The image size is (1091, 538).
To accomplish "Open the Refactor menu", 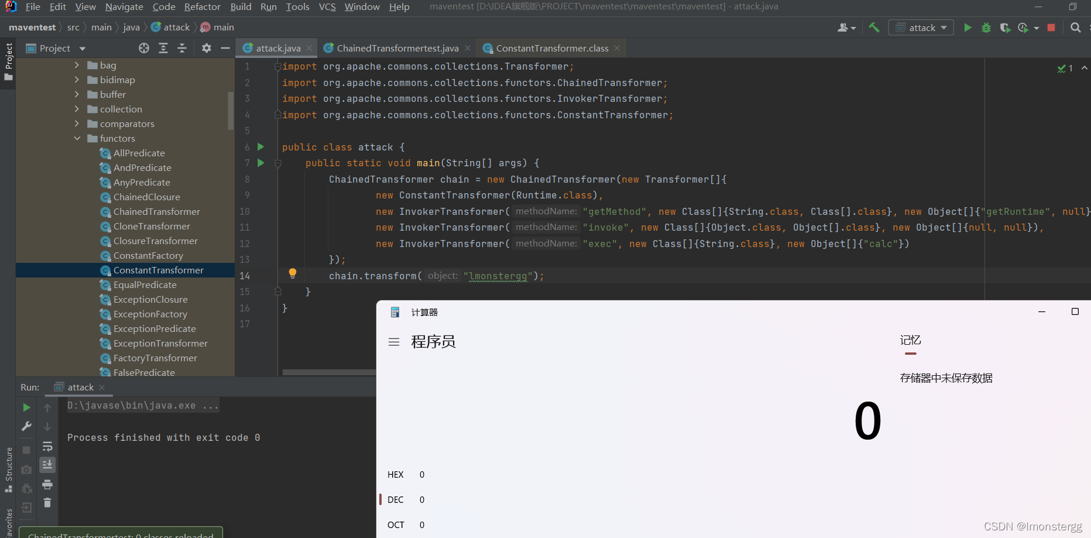I will (x=202, y=6).
